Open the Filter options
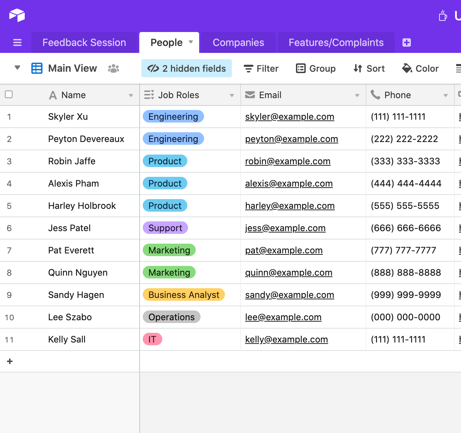Viewport: 461px width, 433px height. pyautogui.click(x=261, y=69)
